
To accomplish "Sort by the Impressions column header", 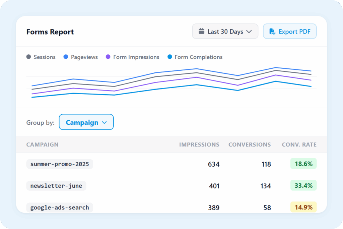I will (199, 145).
